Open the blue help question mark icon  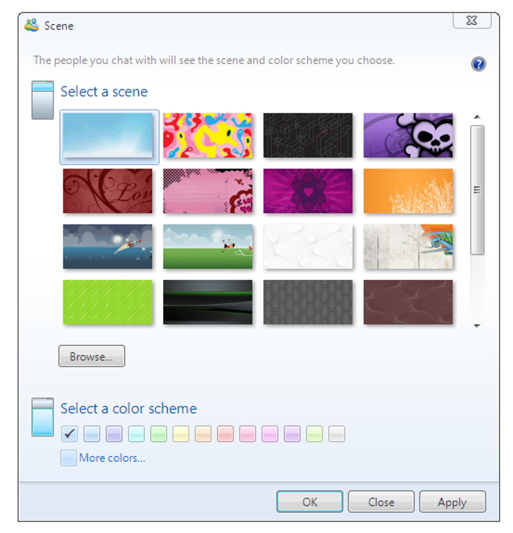pyautogui.click(x=478, y=64)
